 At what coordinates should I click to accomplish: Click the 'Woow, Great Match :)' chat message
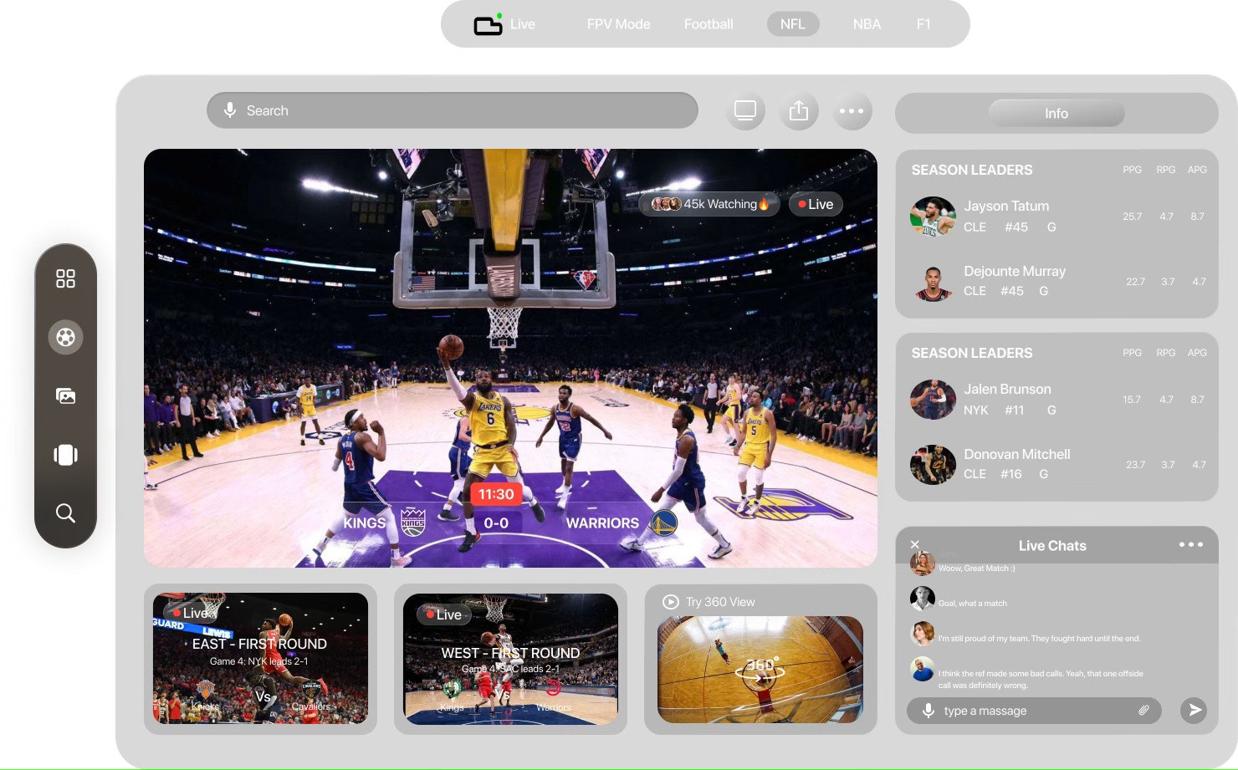coord(976,569)
